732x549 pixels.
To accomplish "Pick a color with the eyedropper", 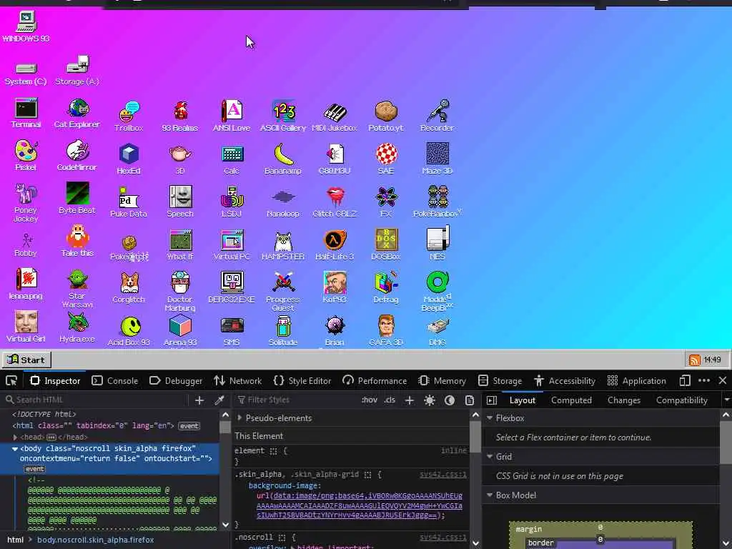I will pos(219,400).
